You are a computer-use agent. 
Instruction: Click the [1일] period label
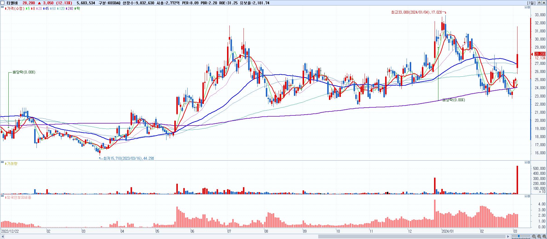531,3
